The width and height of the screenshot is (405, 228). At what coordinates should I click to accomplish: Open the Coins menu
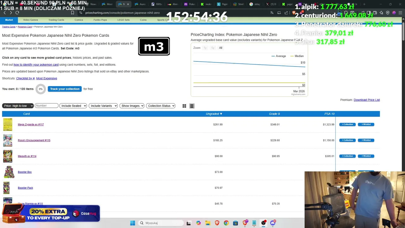coord(143,20)
